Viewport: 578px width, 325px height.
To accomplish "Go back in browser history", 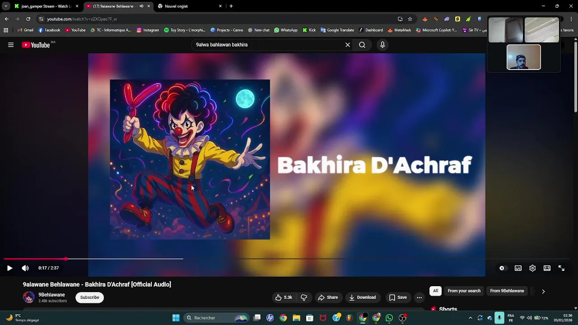I will click(x=6, y=19).
